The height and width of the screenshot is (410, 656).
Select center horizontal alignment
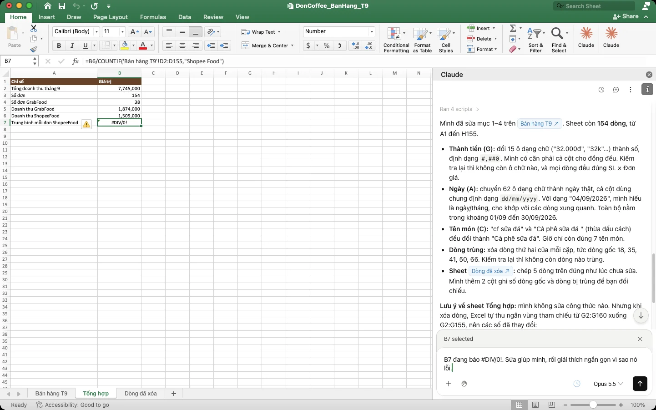(x=182, y=46)
